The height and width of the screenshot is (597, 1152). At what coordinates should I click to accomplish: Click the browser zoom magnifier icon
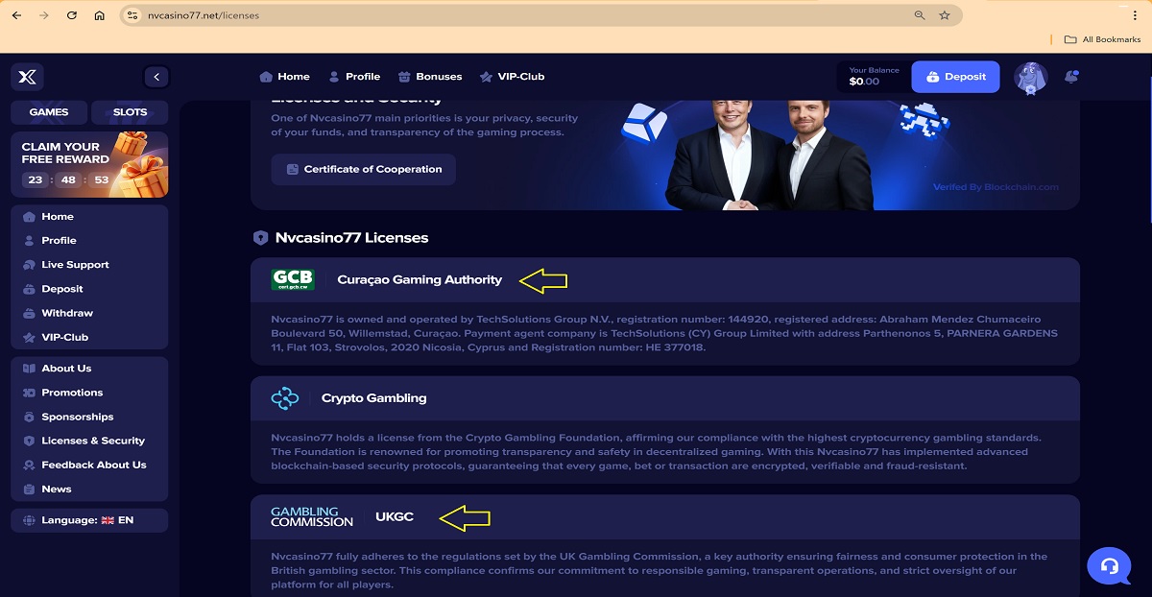[x=920, y=15]
